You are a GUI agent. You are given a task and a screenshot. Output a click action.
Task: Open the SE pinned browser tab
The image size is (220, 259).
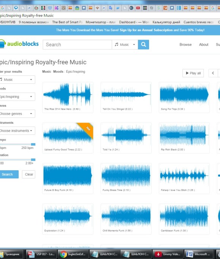tap(63, 8)
